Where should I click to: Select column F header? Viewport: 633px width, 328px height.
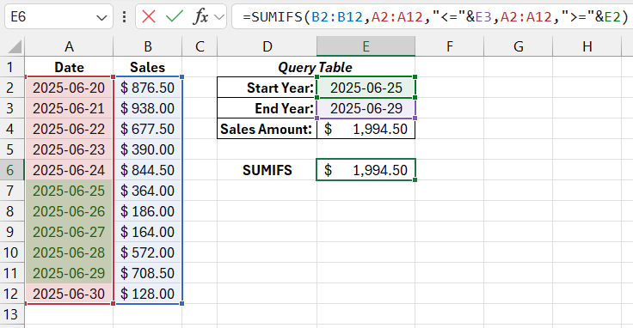click(449, 46)
